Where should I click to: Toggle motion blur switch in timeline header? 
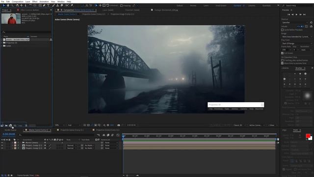(x=112, y=135)
